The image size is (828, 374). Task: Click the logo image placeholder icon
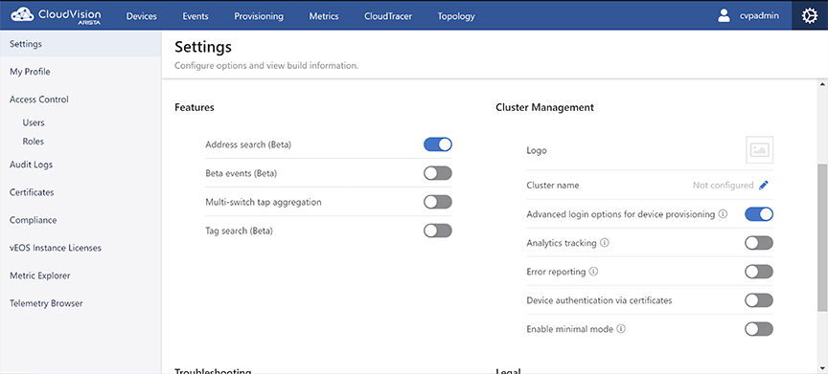click(x=759, y=150)
